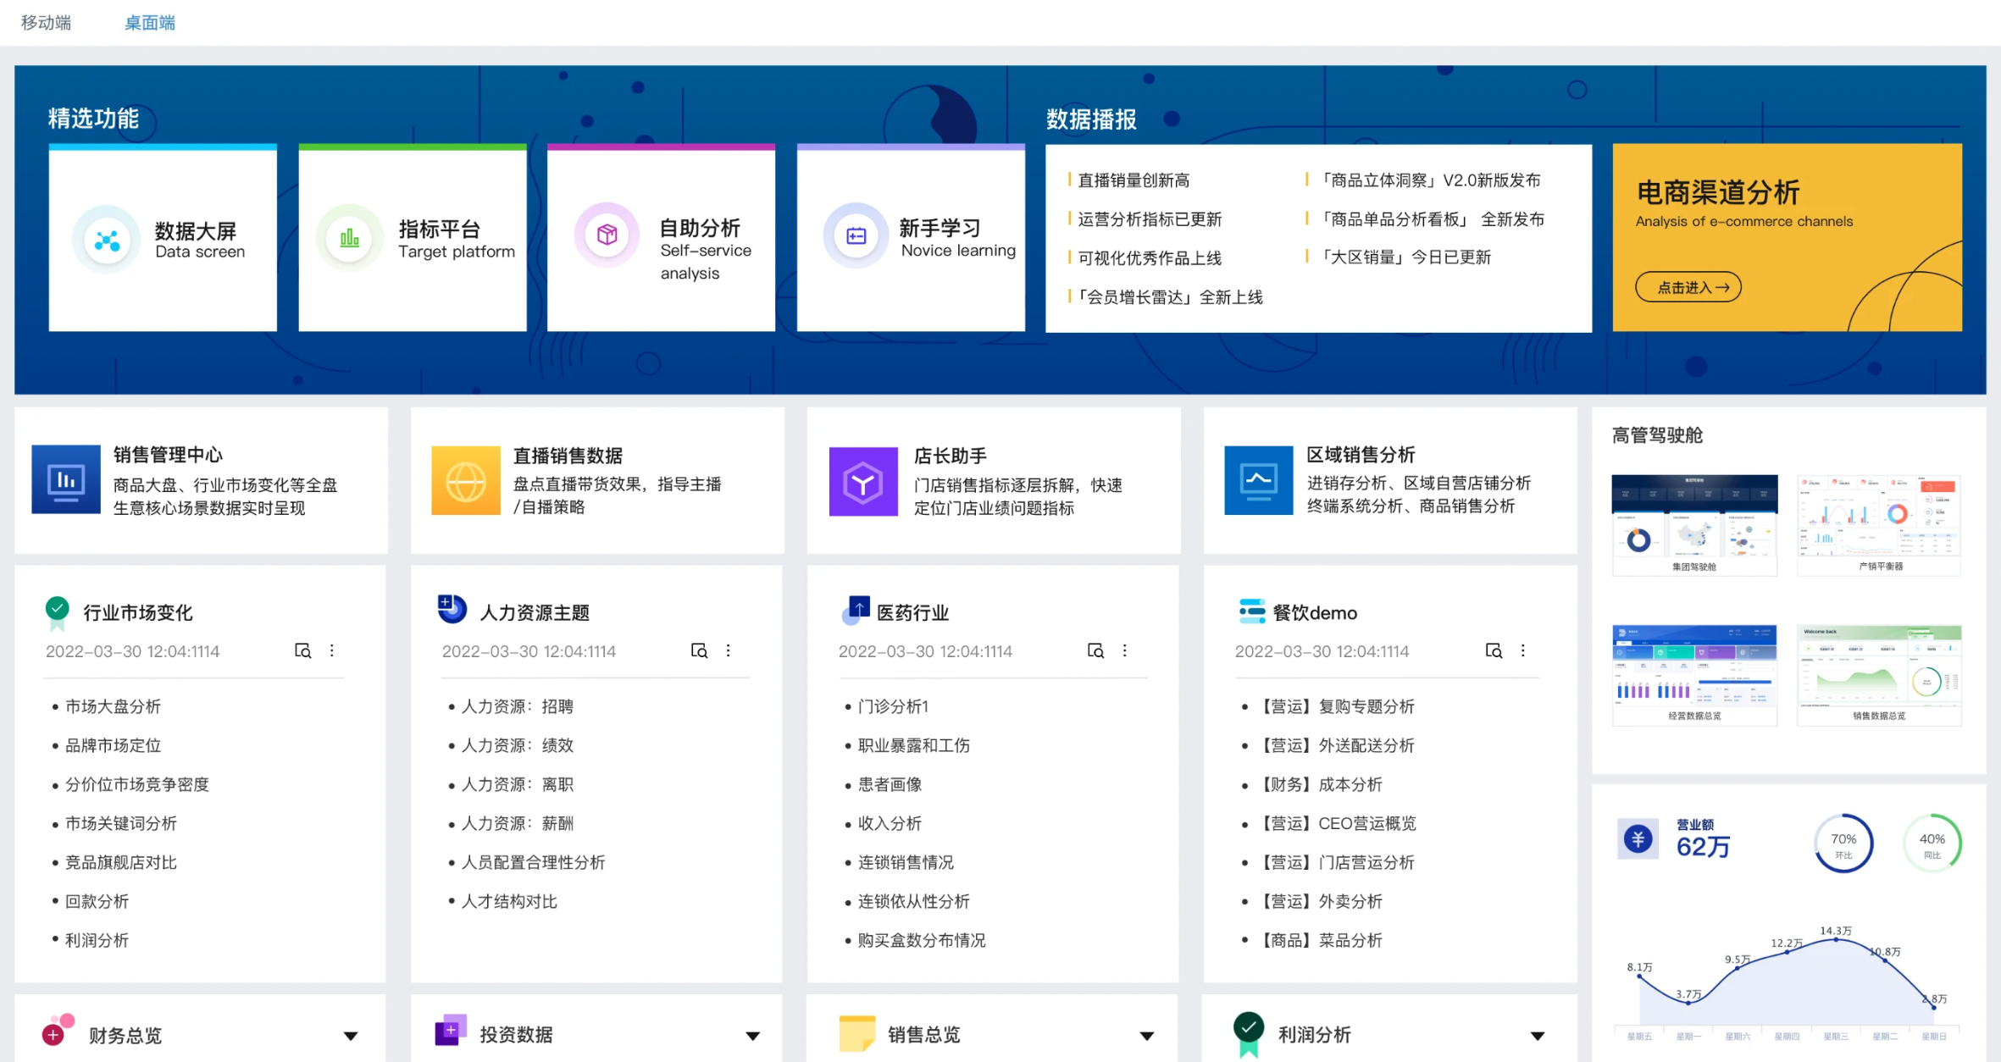Open 直播销售数据 orange globe icon

click(x=466, y=481)
